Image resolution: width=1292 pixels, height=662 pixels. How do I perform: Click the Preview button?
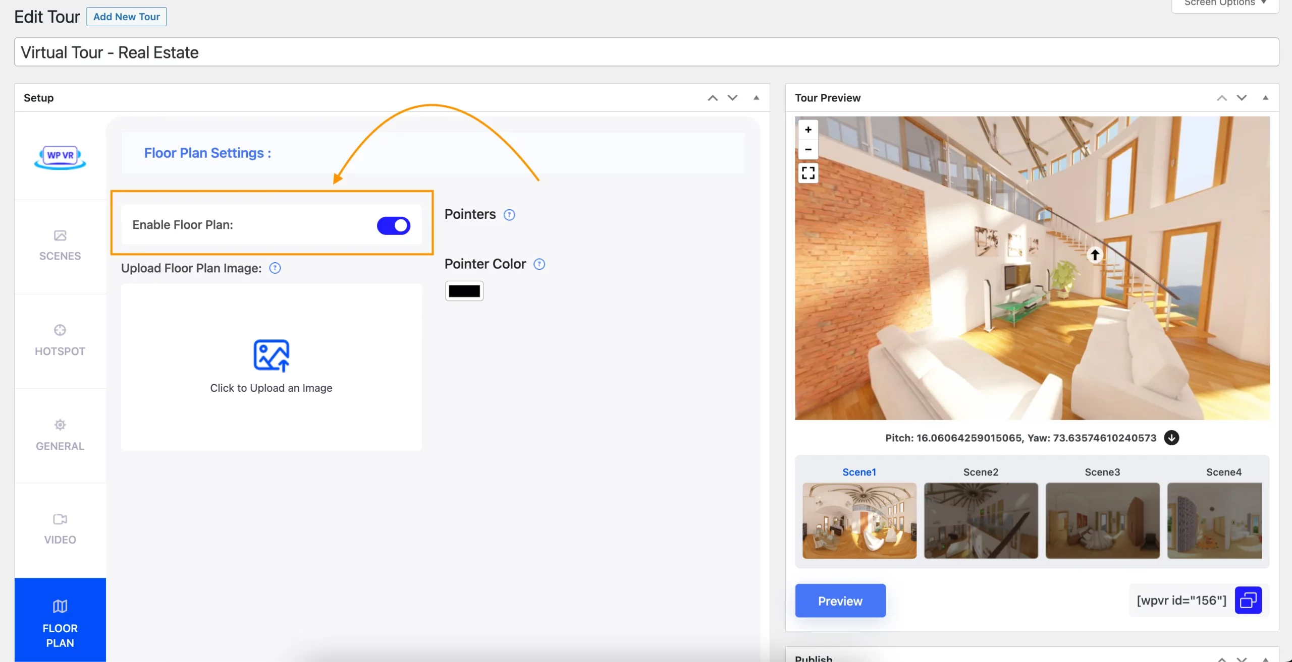(x=840, y=600)
